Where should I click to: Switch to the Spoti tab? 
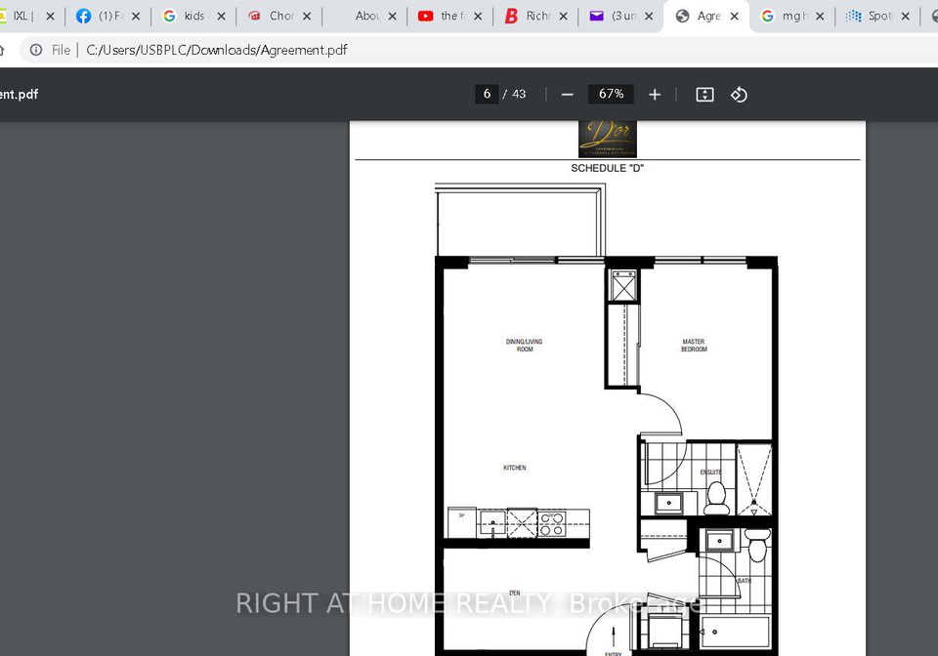pos(871,17)
